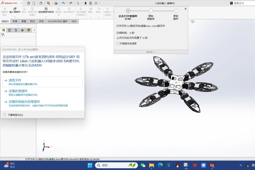Select the FeatureManager design tree tab icon
This screenshot has height=170, width=255.
click(4, 30)
